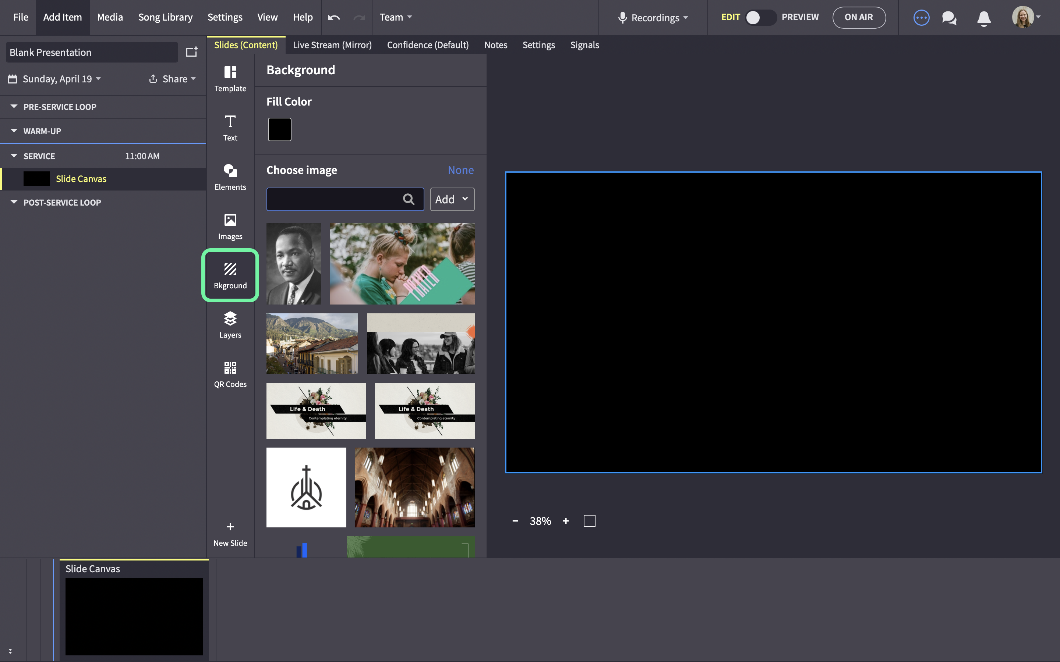Open the QR Codes panel
This screenshot has width=1060, height=662.
(x=230, y=375)
